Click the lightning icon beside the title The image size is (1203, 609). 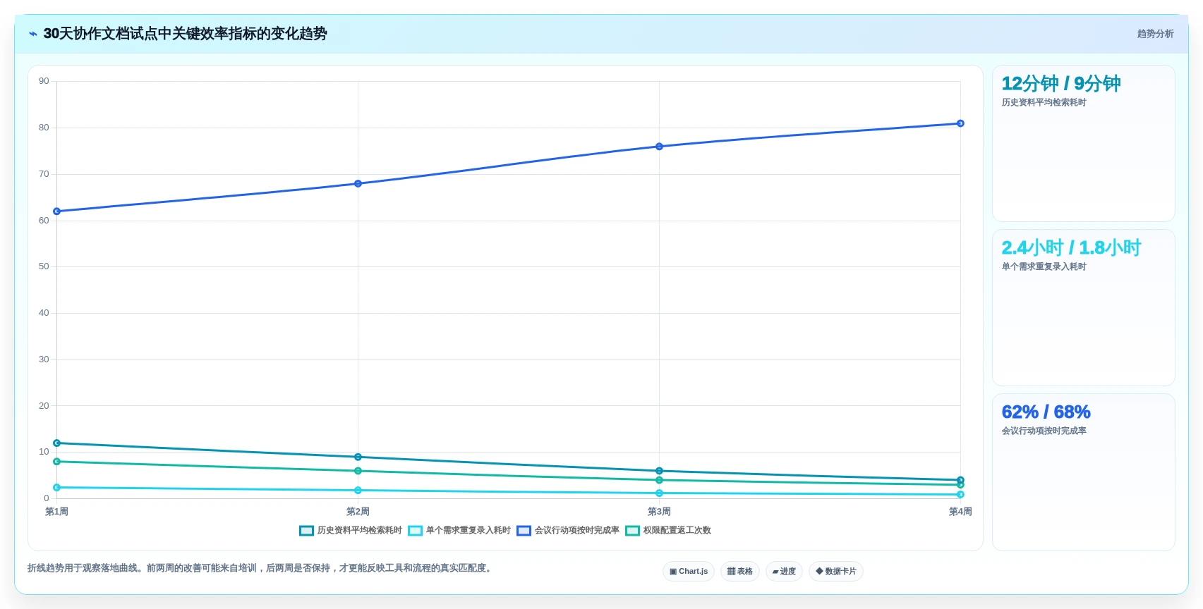tap(32, 34)
